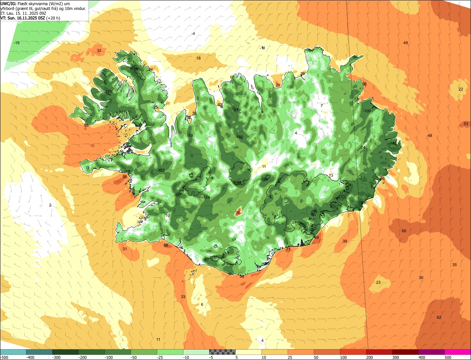The height and width of the screenshot is (360, 471).
Task: Click the '48' flux value
Action: pos(430,136)
